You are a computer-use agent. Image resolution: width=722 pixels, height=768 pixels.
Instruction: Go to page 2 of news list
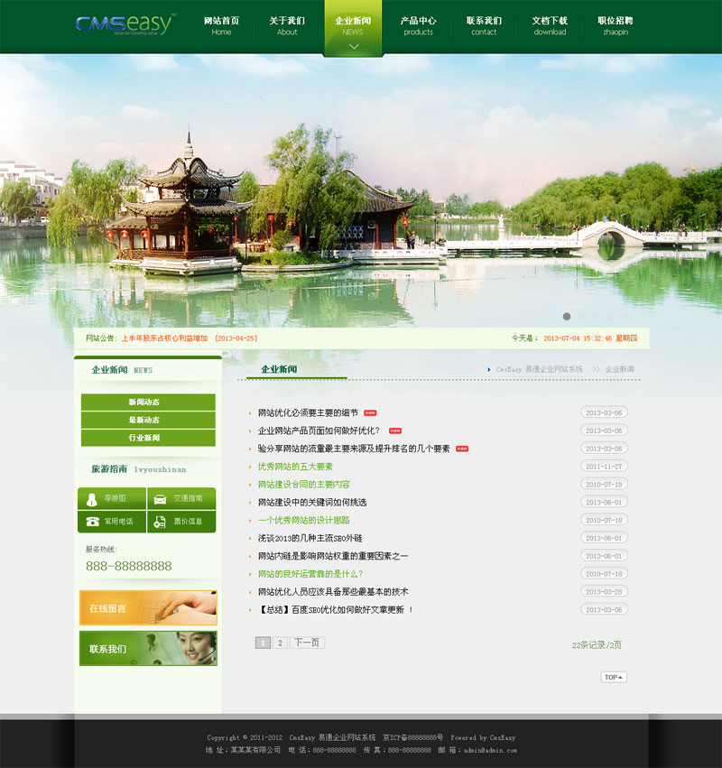tap(280, 643)
